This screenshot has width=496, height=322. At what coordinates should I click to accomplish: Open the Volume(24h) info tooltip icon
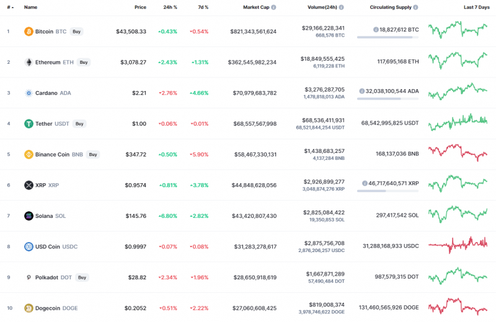click(341, 7)
